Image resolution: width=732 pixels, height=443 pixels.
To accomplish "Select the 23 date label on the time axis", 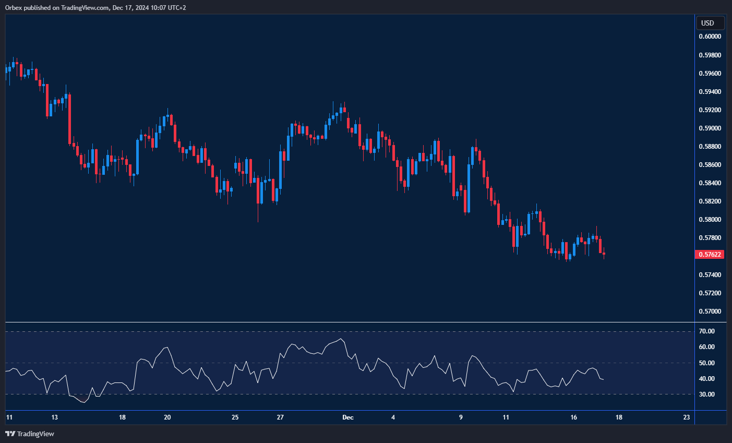I will pos(687,417).
